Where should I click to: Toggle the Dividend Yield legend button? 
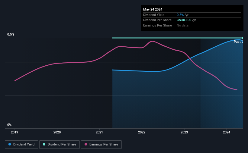pyautogui.click(x=21, y=145)
